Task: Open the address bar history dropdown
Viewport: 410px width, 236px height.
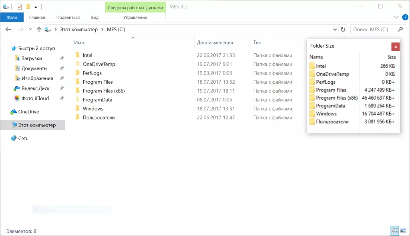Action: 335,29
